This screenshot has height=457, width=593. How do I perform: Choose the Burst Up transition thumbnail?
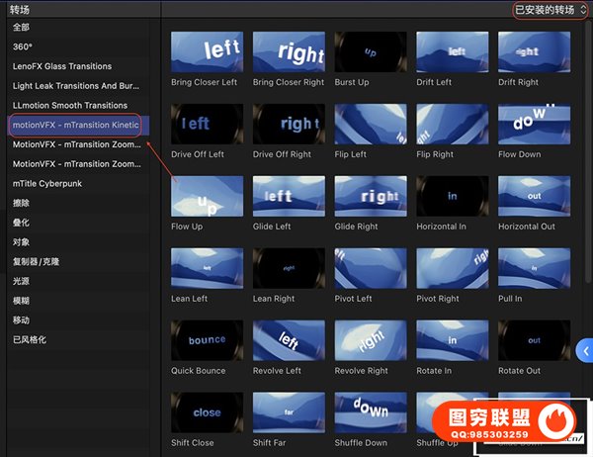point(372,52)
